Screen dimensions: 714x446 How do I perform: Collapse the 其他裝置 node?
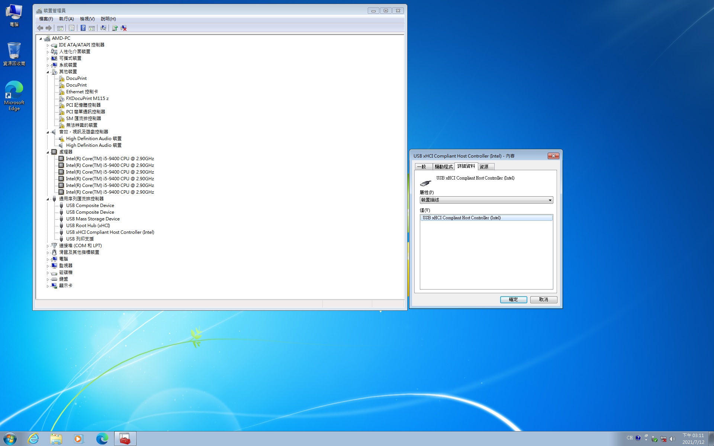tap(48, 72)
